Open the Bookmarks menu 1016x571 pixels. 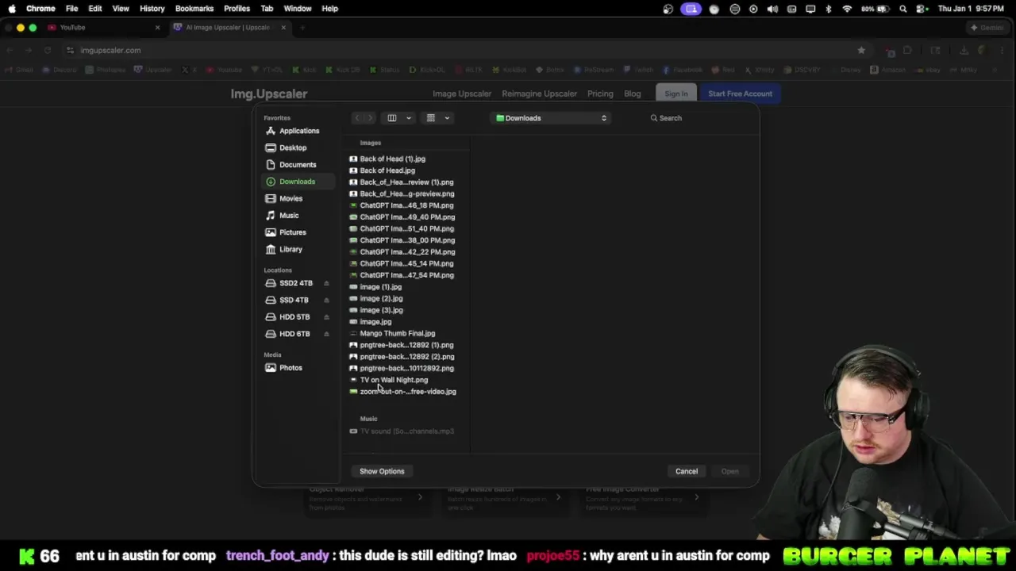(194, 9)
